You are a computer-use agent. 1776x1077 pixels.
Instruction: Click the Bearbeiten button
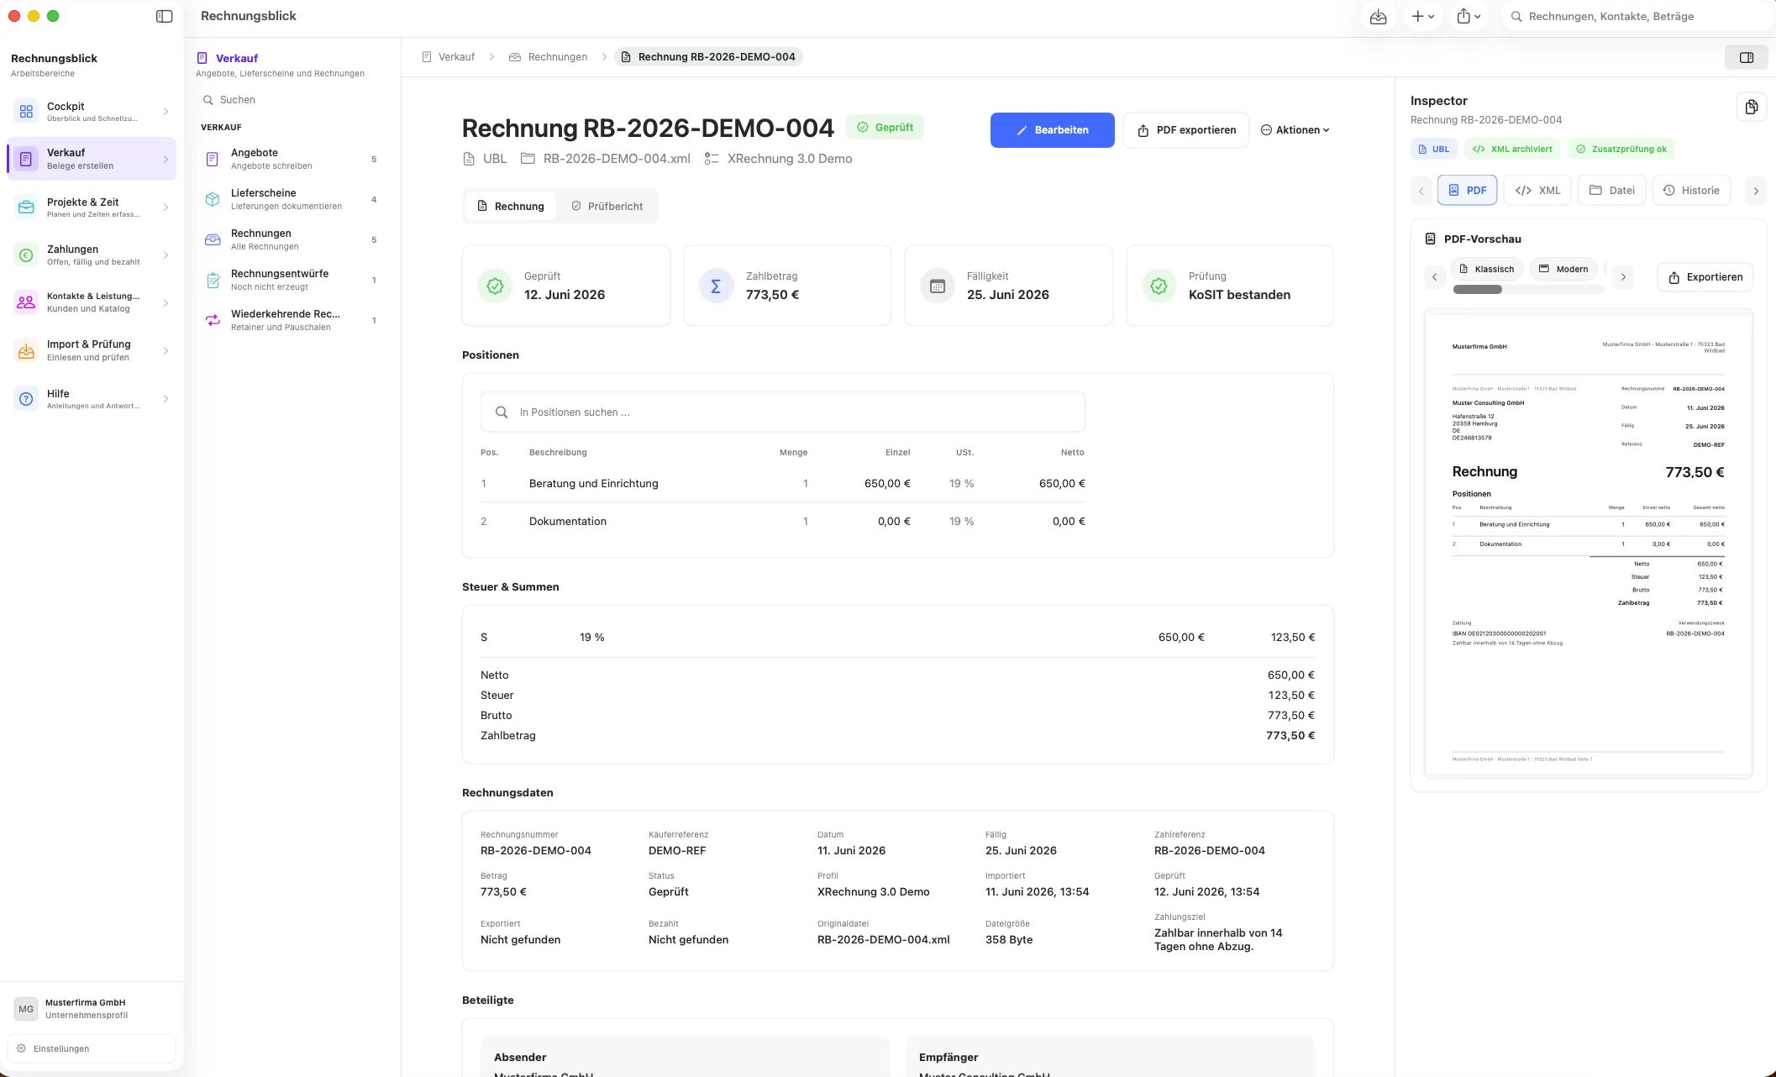pos(1052,130)
